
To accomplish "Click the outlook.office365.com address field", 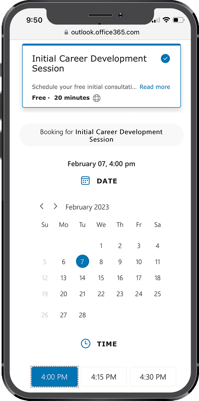I will coord(102,32).
